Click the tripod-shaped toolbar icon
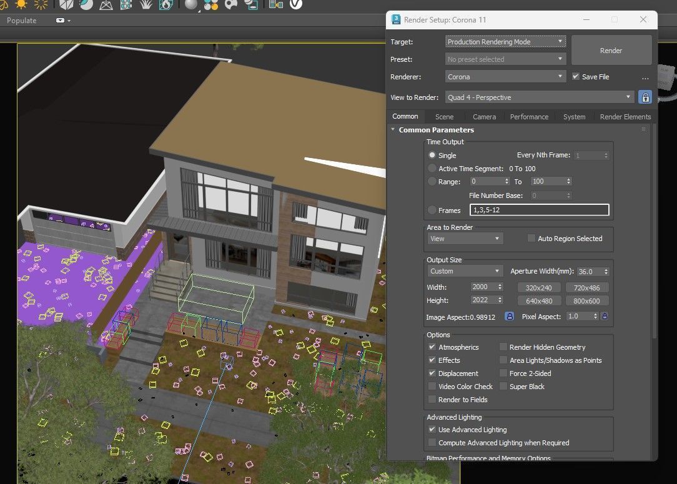 pyautogui.click(x=106, y=5)
